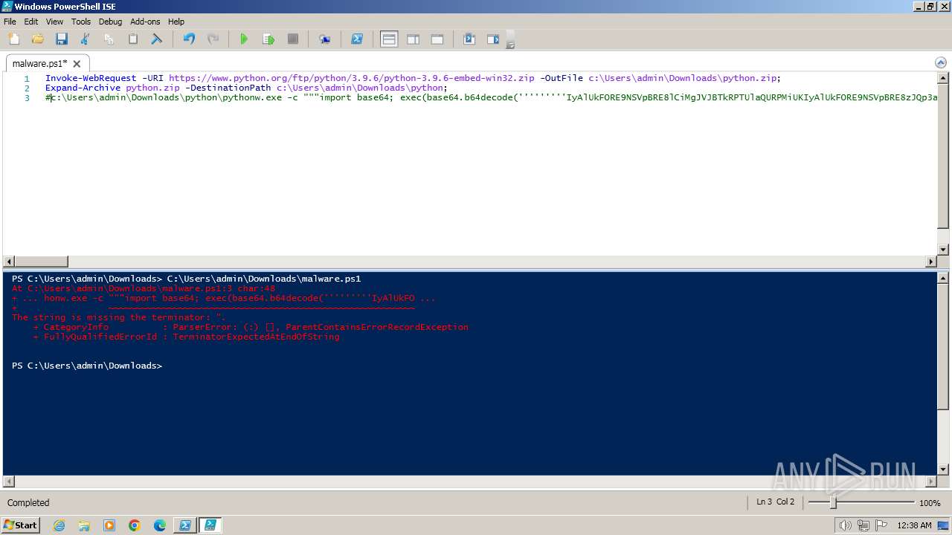
Task: Click the script pane horizontal scrollbar thumb
Action: 41,262
